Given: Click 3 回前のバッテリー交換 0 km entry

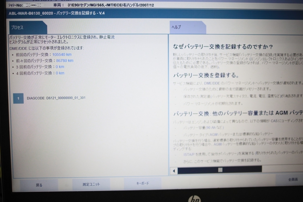Looking at the screenshot, I should [40, 67].
